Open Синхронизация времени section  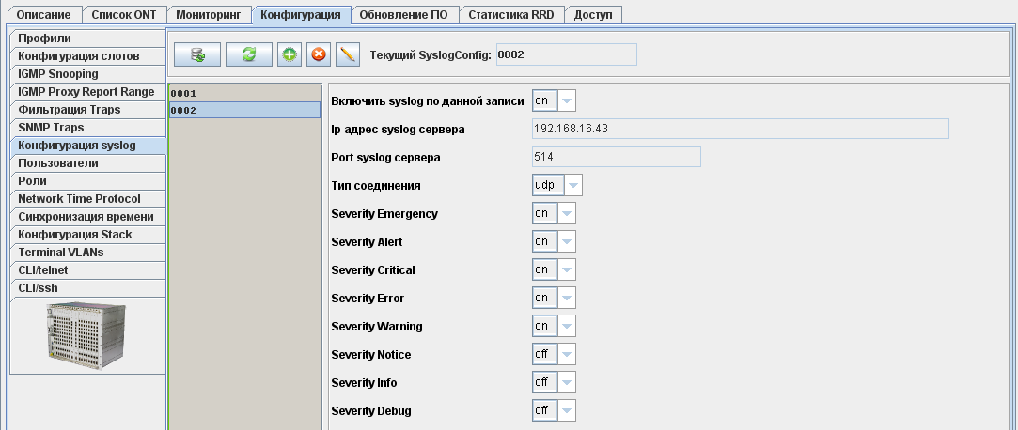tap(88, 217)
